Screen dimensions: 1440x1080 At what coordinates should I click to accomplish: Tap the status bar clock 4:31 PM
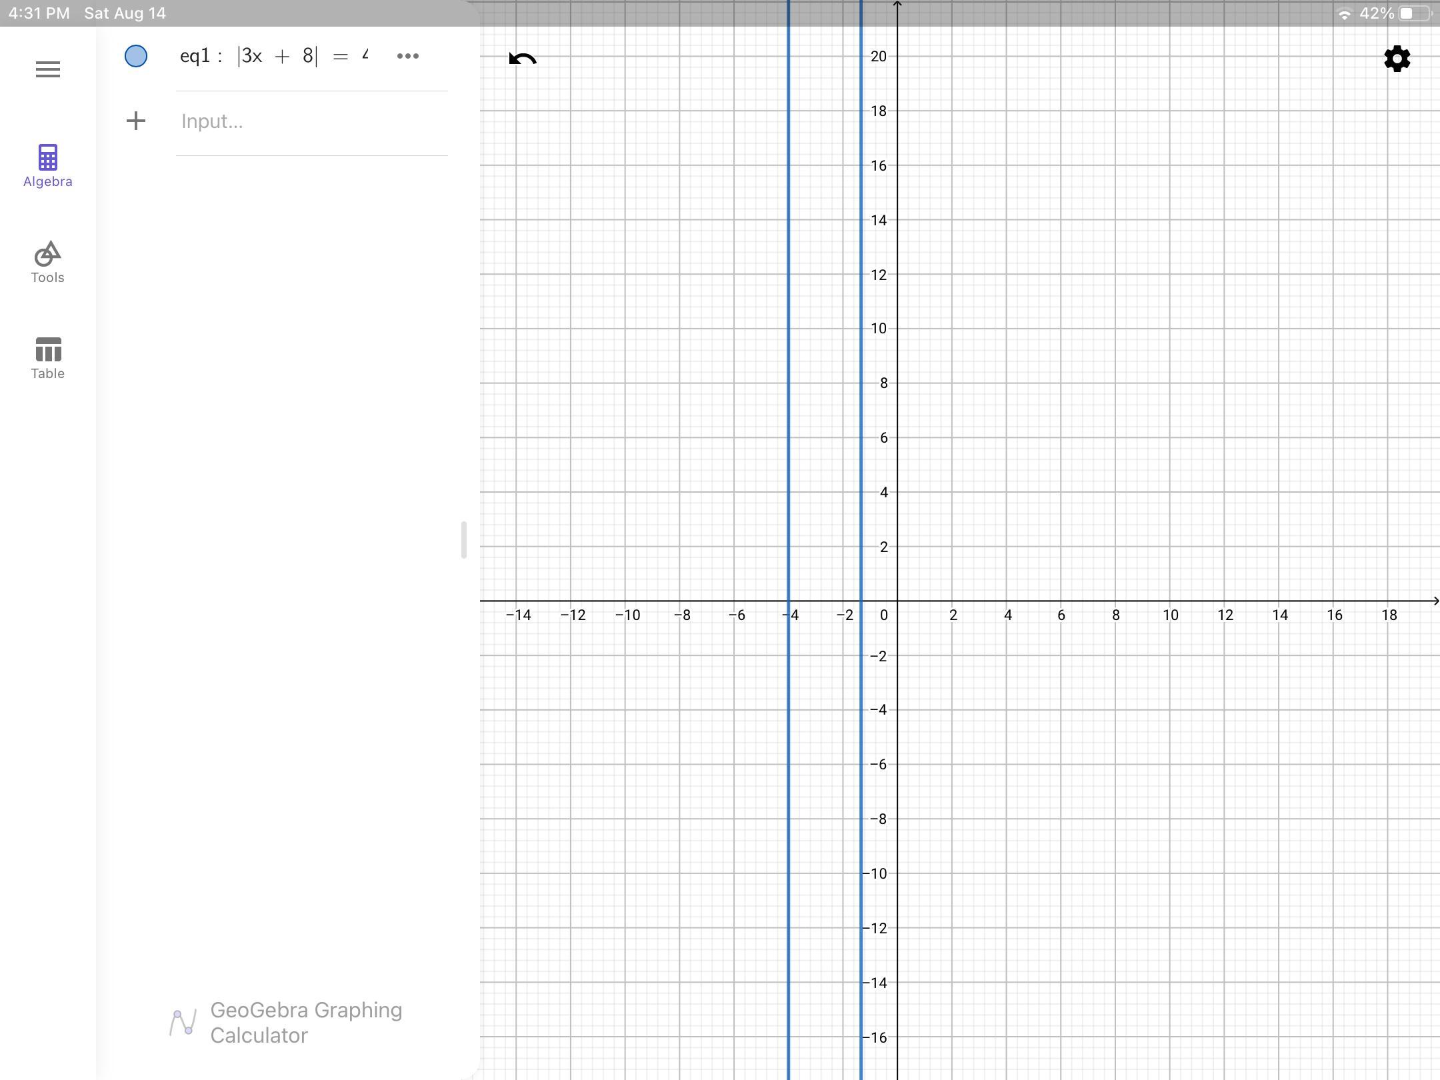[39, 13]
